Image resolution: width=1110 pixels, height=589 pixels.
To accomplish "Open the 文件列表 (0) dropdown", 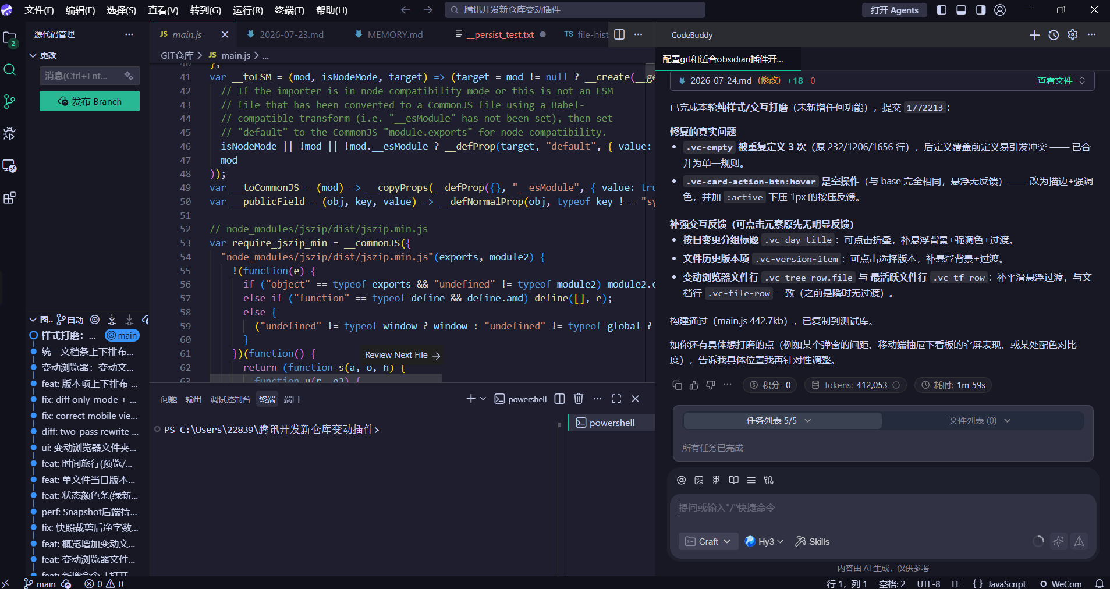I will pos(980,420).
